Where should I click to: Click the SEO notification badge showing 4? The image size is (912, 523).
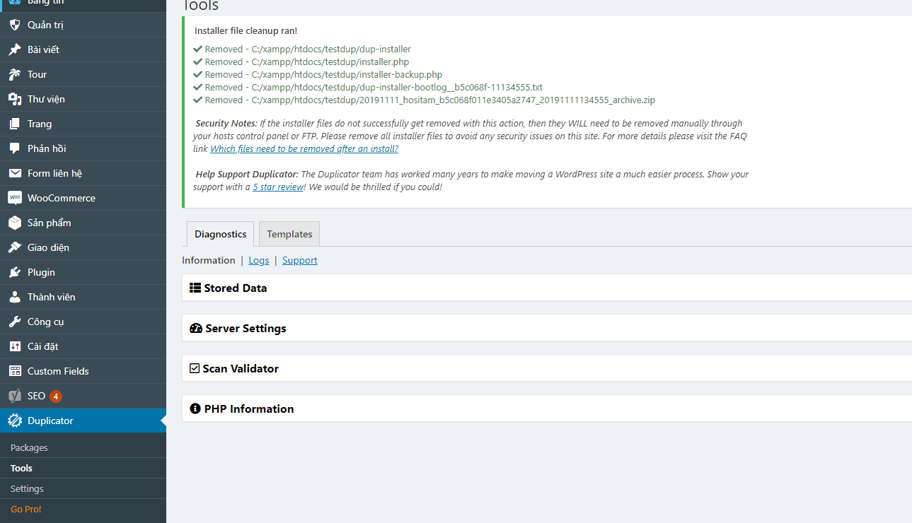[x=56, y=396]
